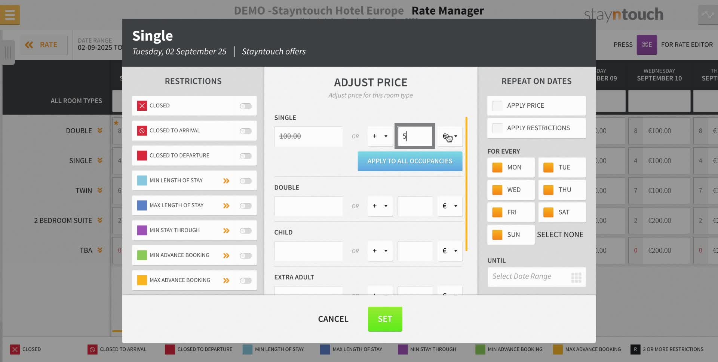The width and height of the screenshot is (718, 362).
Task: Expand the 2 BEDROOM SUITE row
Action: coord(100,220)
